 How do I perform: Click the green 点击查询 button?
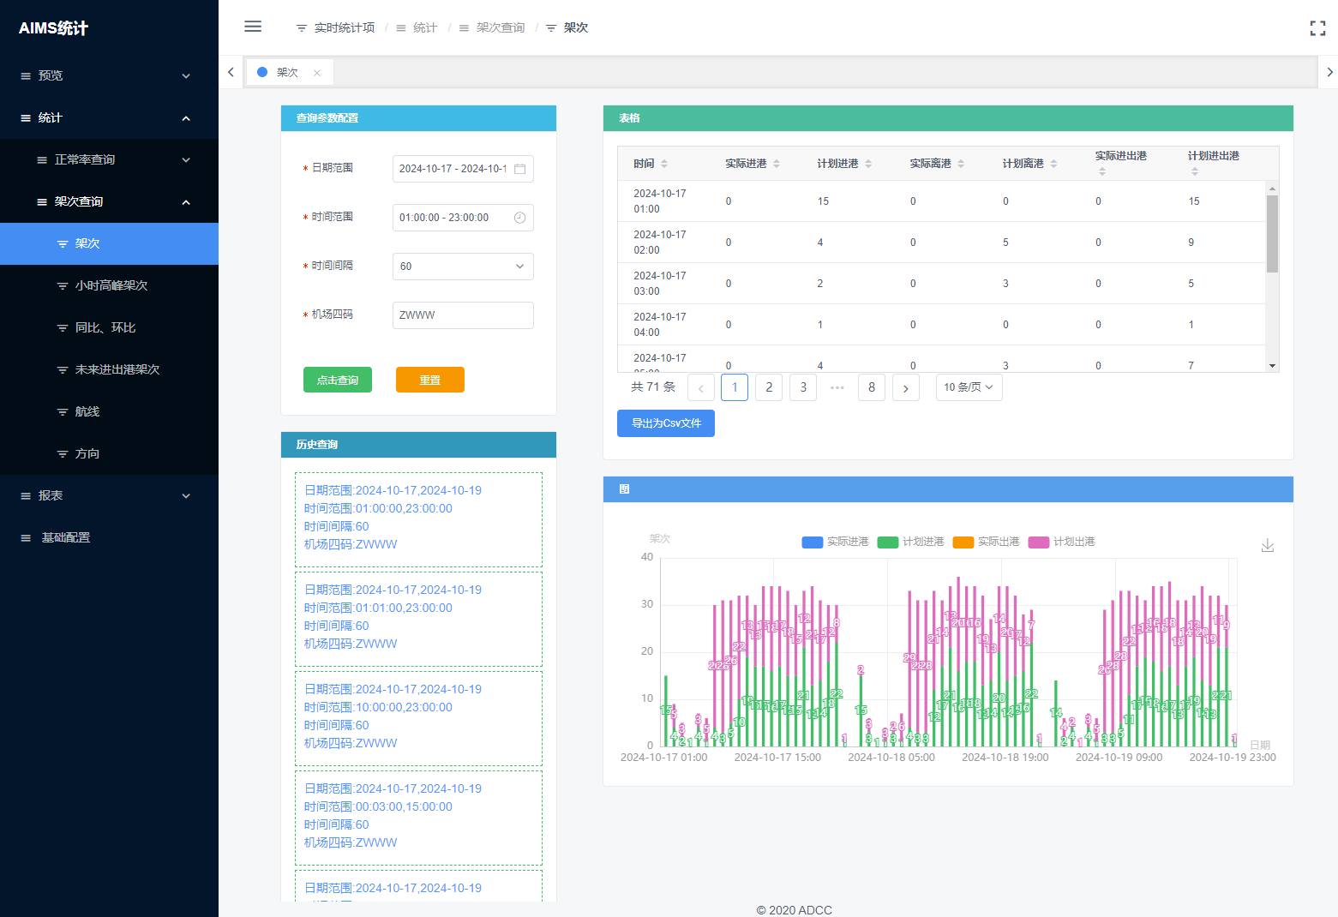(338, 380)
